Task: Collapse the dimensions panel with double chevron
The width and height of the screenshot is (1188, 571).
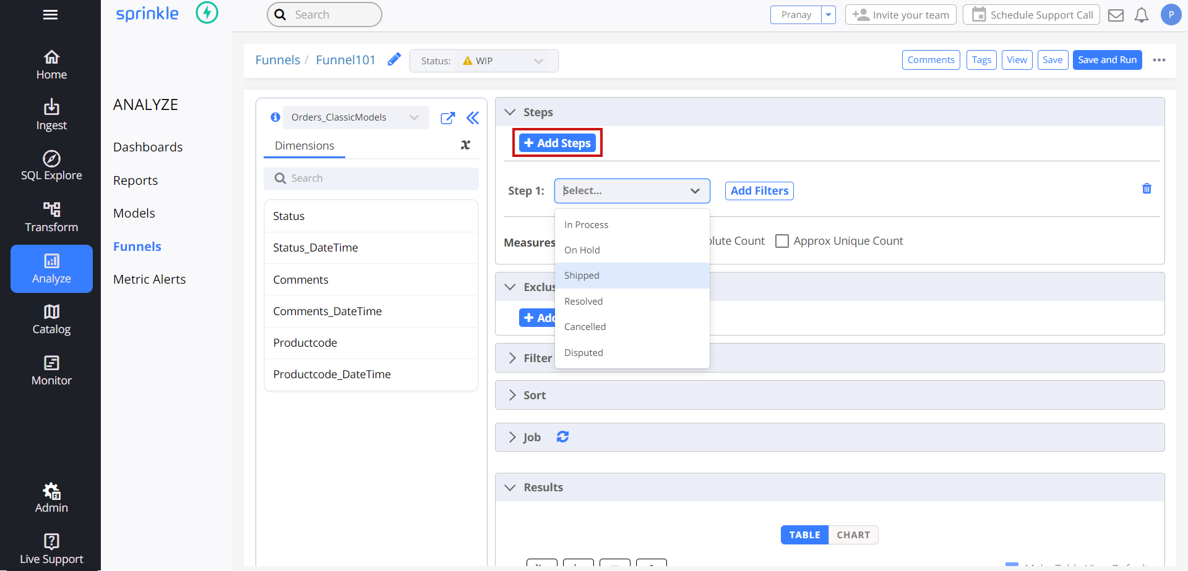Action: [x=473, y=118]
